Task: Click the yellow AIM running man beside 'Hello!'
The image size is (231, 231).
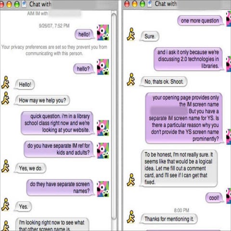Action: (5, 82)
